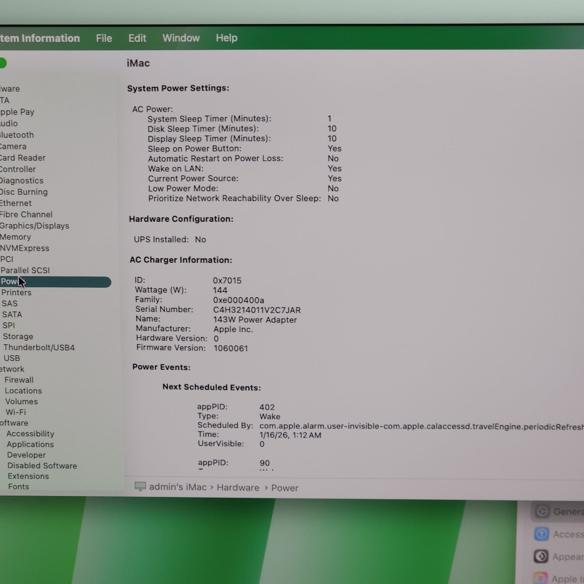Open the Window menu
This screenshot has height=584, width=584.
click(181, 38)
